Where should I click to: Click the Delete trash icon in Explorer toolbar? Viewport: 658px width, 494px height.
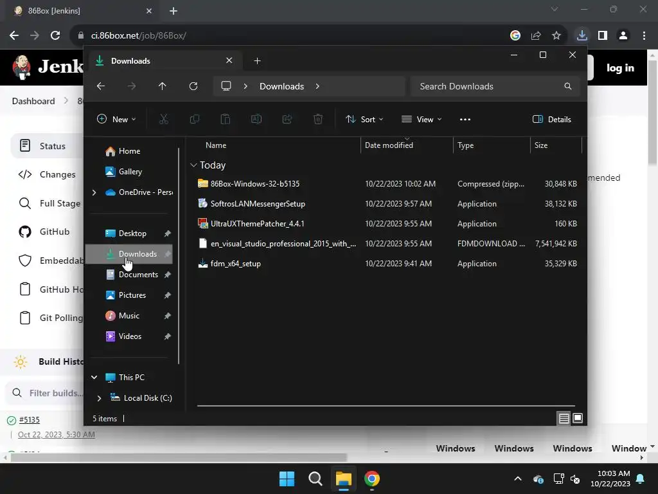(318, 119)
